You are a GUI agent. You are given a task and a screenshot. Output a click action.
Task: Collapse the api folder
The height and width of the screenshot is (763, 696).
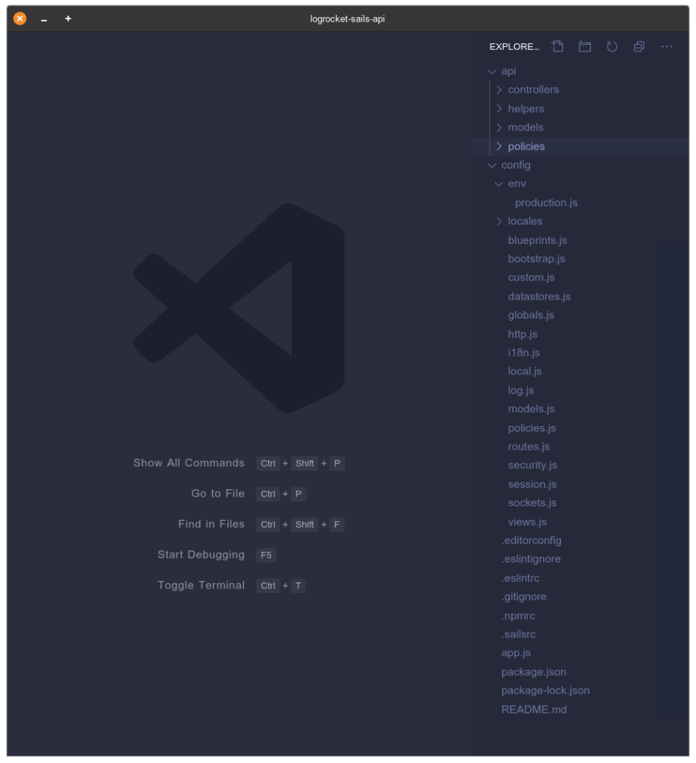(x=491, y=70)
